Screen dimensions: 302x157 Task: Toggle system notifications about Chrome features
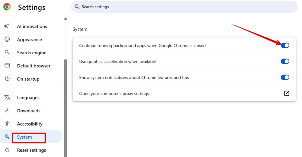click(x=285, y=77)
